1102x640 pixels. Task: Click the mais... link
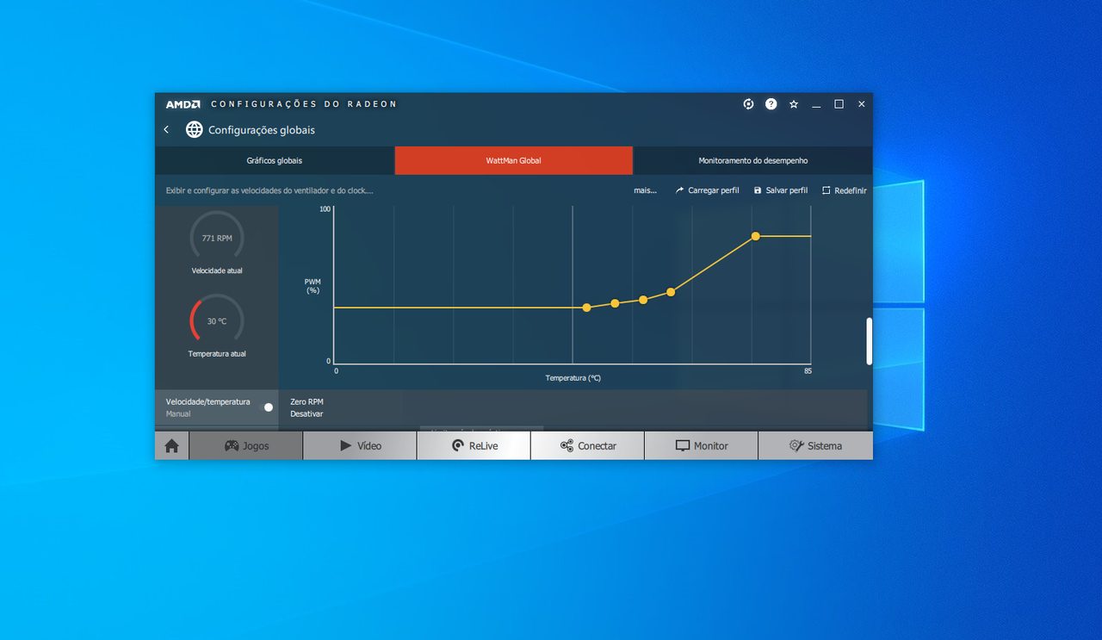point(645,190)
